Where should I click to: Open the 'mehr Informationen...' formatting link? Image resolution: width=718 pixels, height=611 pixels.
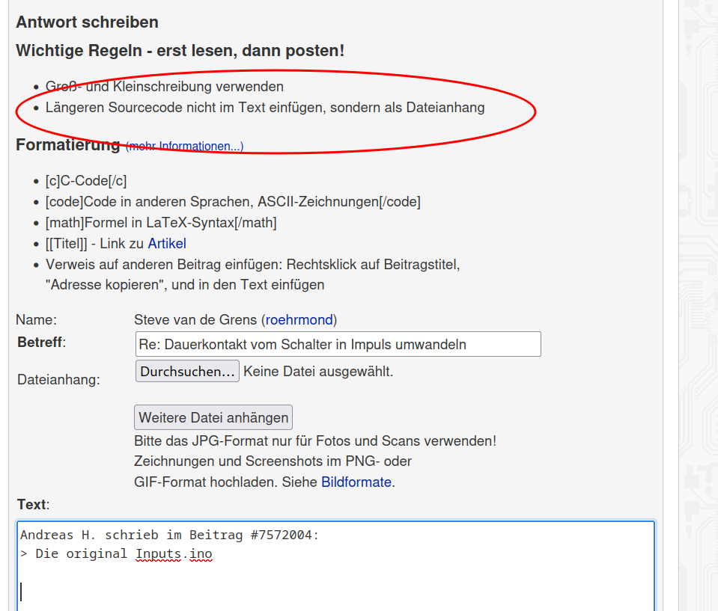pos(184,146)
